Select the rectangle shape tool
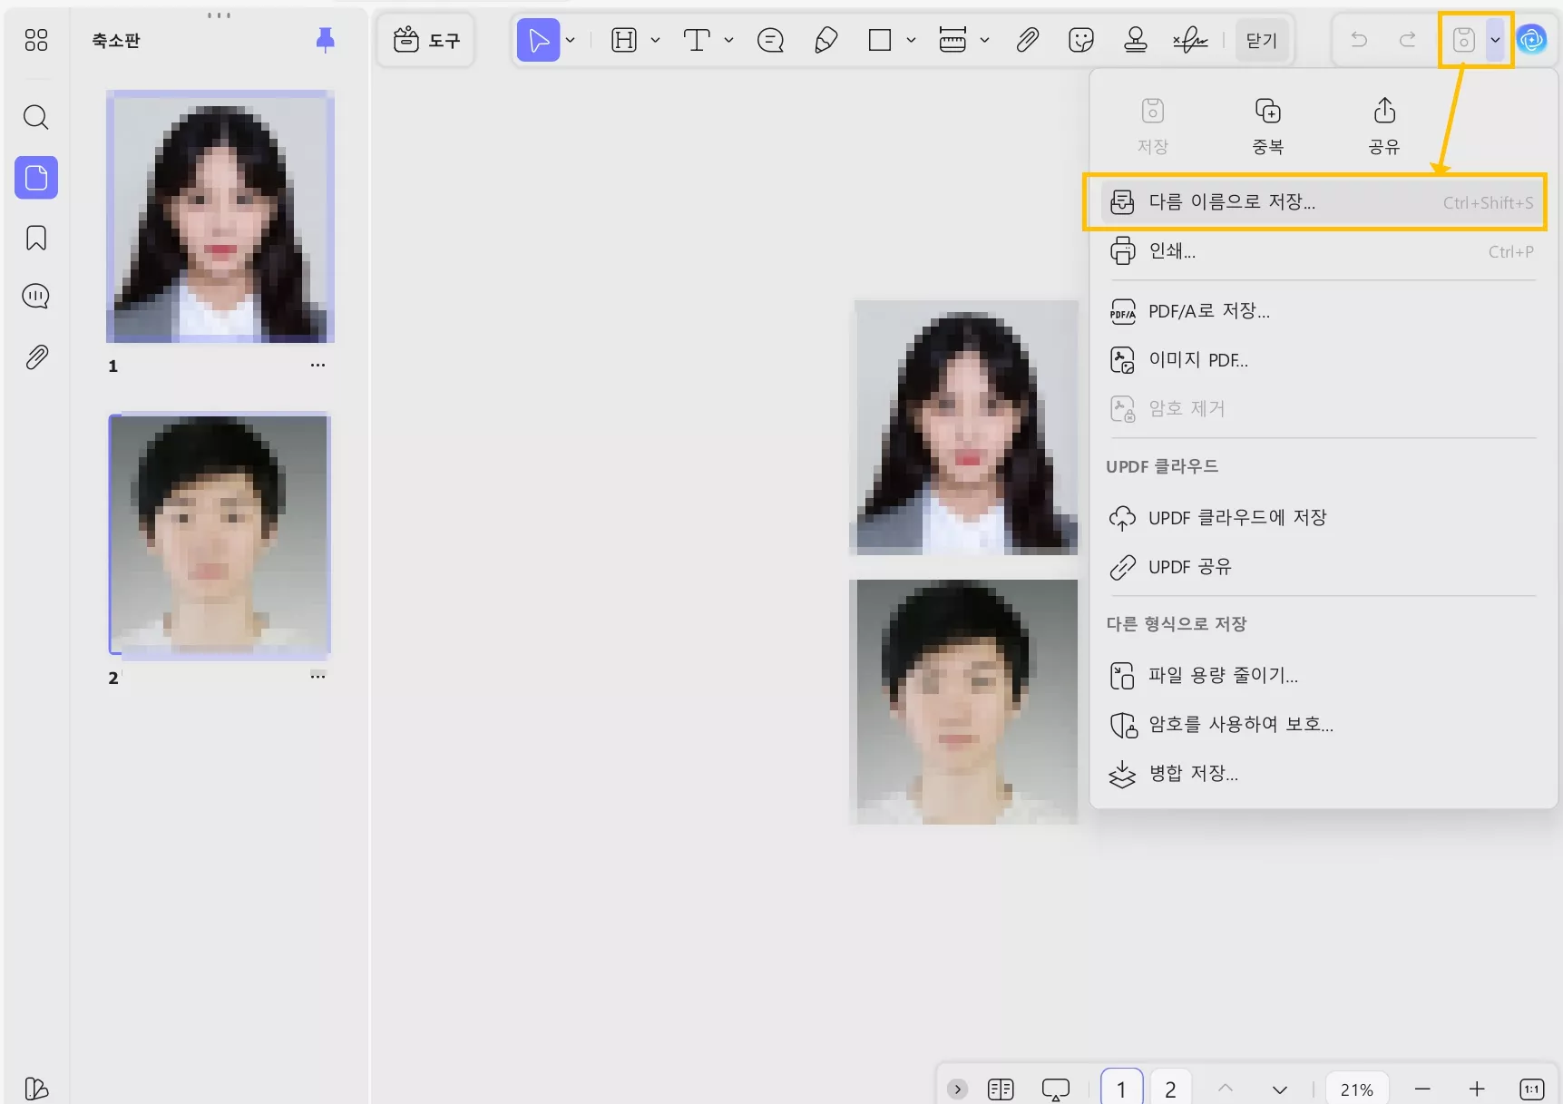 (877, 40)
